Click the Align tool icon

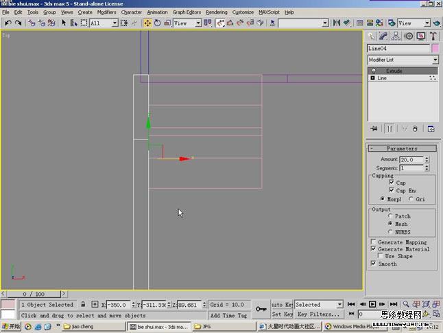[x=347, y=23]
